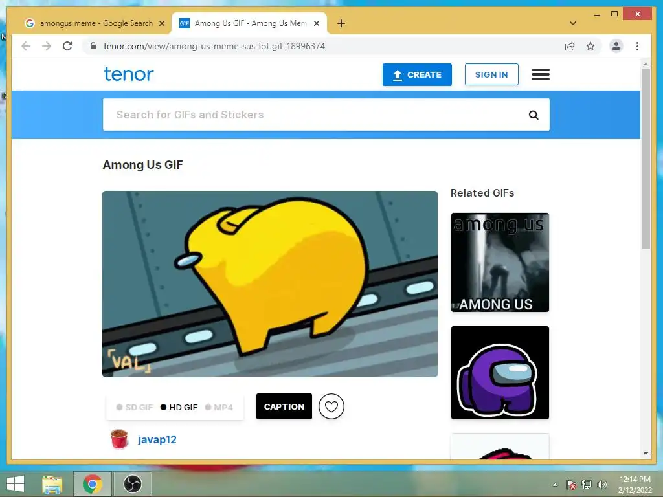Select the MP4 format option
663x497 pixels.
(219, 408)
